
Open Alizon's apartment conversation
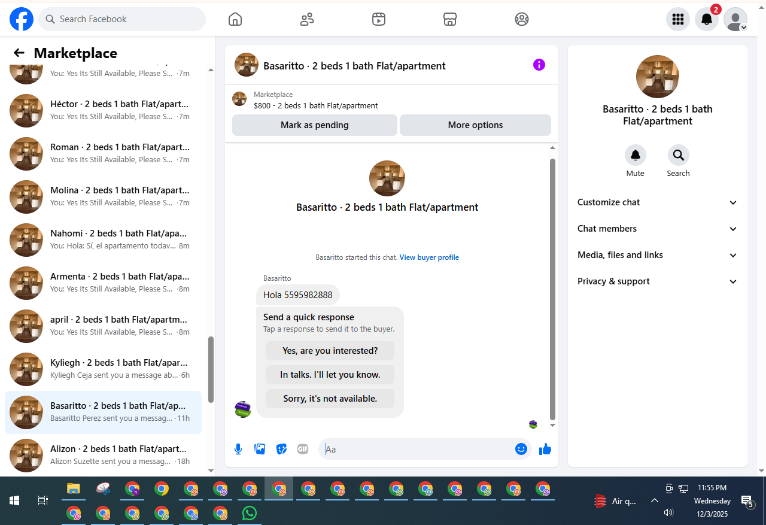(x=103, y=456)
